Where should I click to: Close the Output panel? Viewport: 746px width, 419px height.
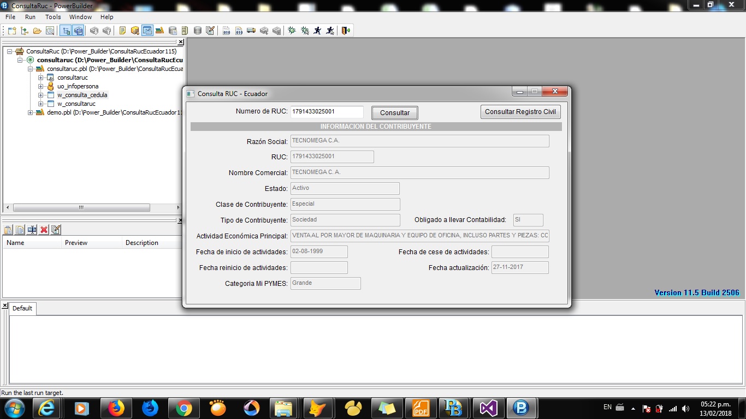pos(5,305)
